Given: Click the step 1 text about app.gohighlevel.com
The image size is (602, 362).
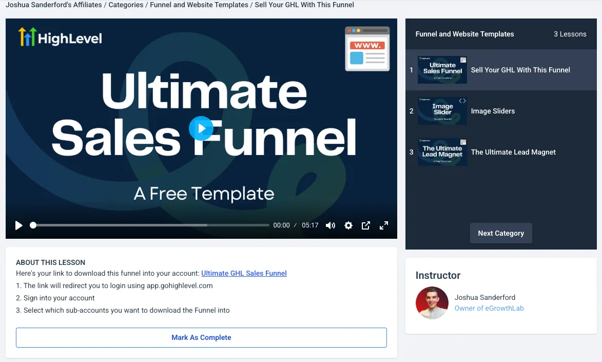Looking at the screenshot, I should point(114,285).
